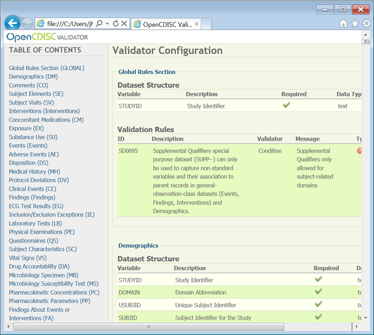Open Favorites star icon
Screen dimensions: 374x335
point(355,24)
